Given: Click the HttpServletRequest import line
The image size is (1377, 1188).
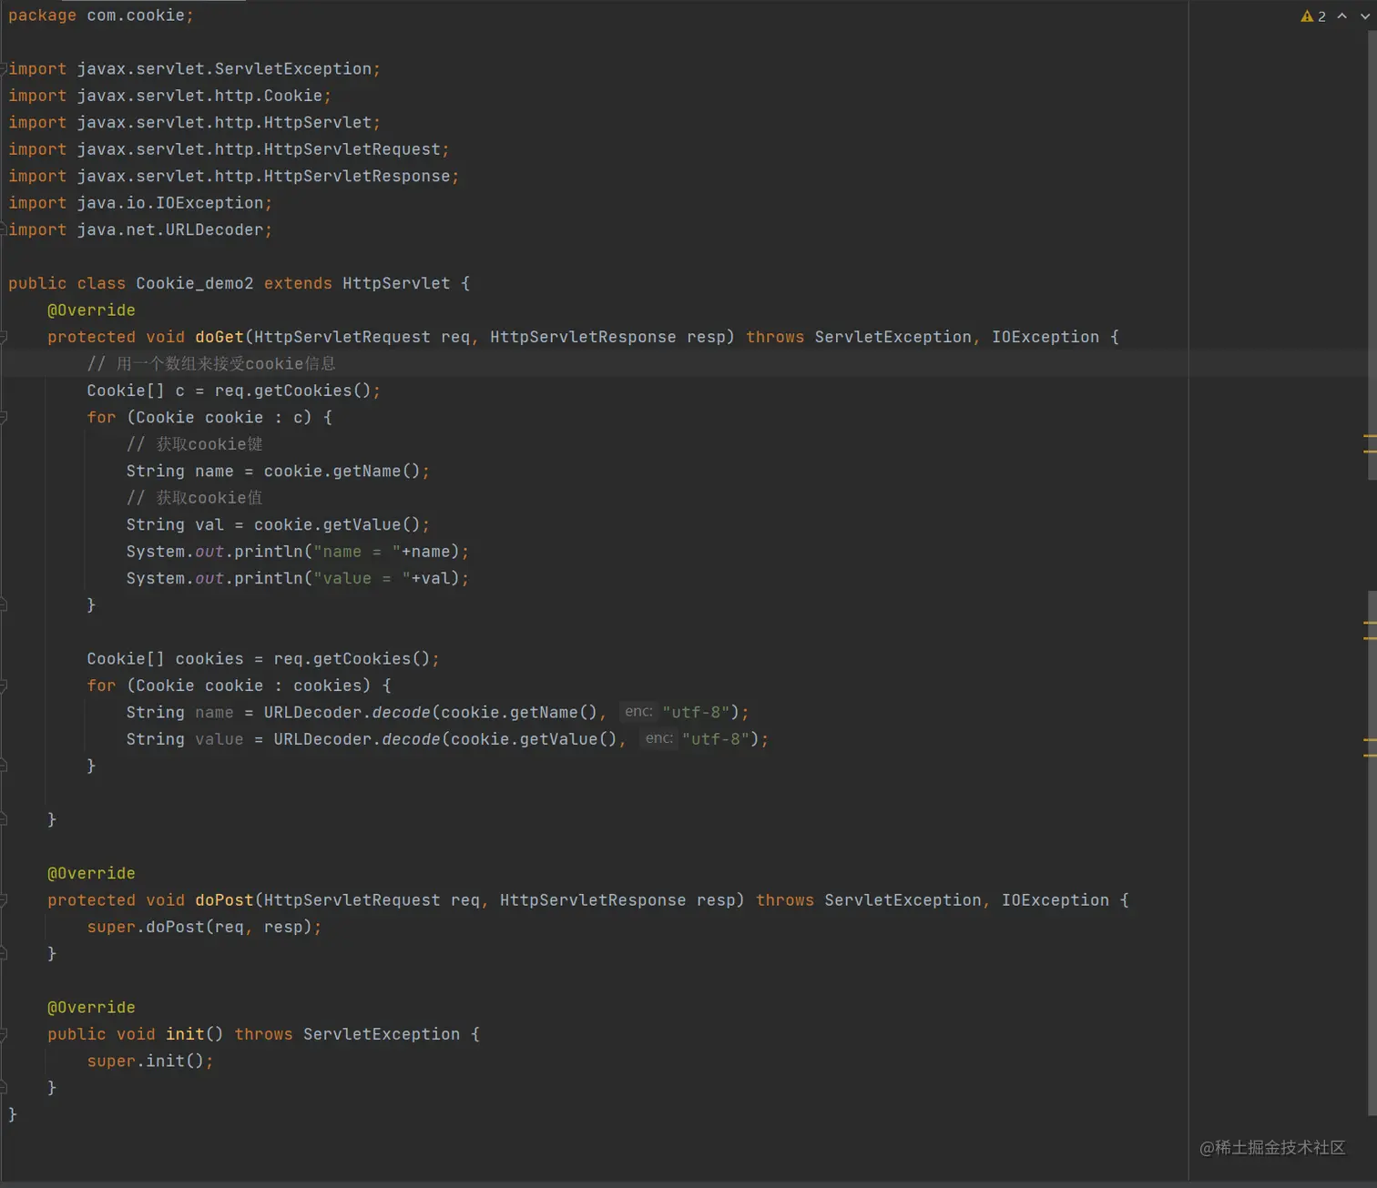Looking at the screenshot, I should 229,149.
